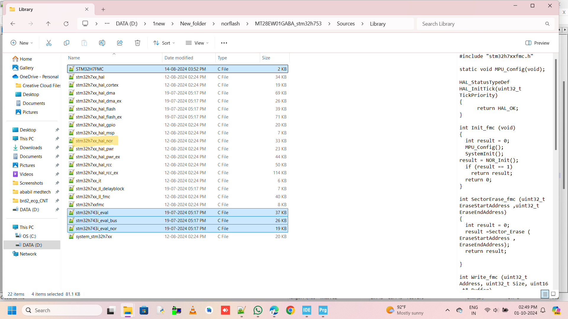Open the See more (...) toolbar menu
The width and height of the screenshot is (568, 319).
tap(224, 43)
